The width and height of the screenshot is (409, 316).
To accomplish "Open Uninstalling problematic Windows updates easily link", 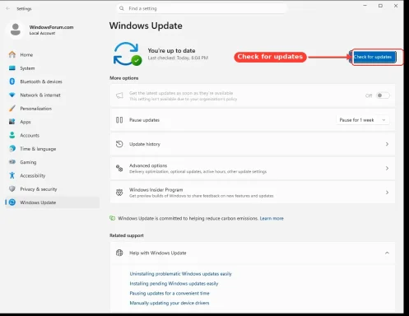I will point(180,274).
